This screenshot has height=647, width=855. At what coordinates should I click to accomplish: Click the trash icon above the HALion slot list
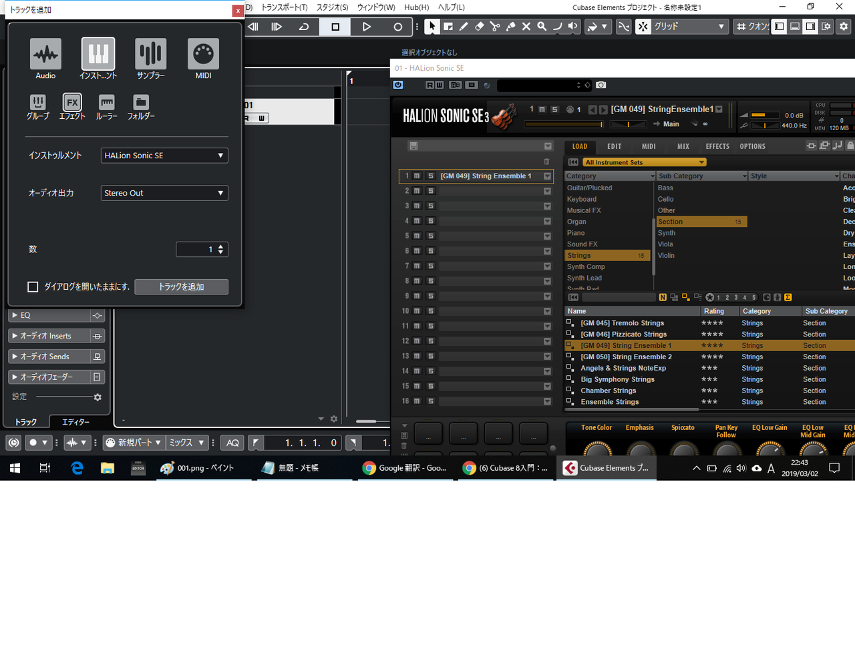coord(546,162)
